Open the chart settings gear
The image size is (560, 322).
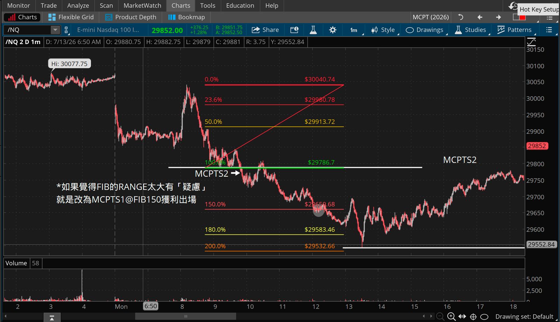tap(332, 30)
